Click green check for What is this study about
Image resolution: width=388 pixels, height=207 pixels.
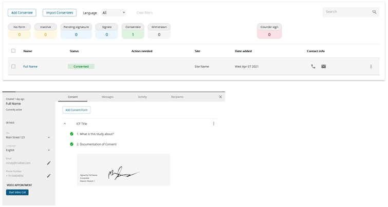(71, 134)
